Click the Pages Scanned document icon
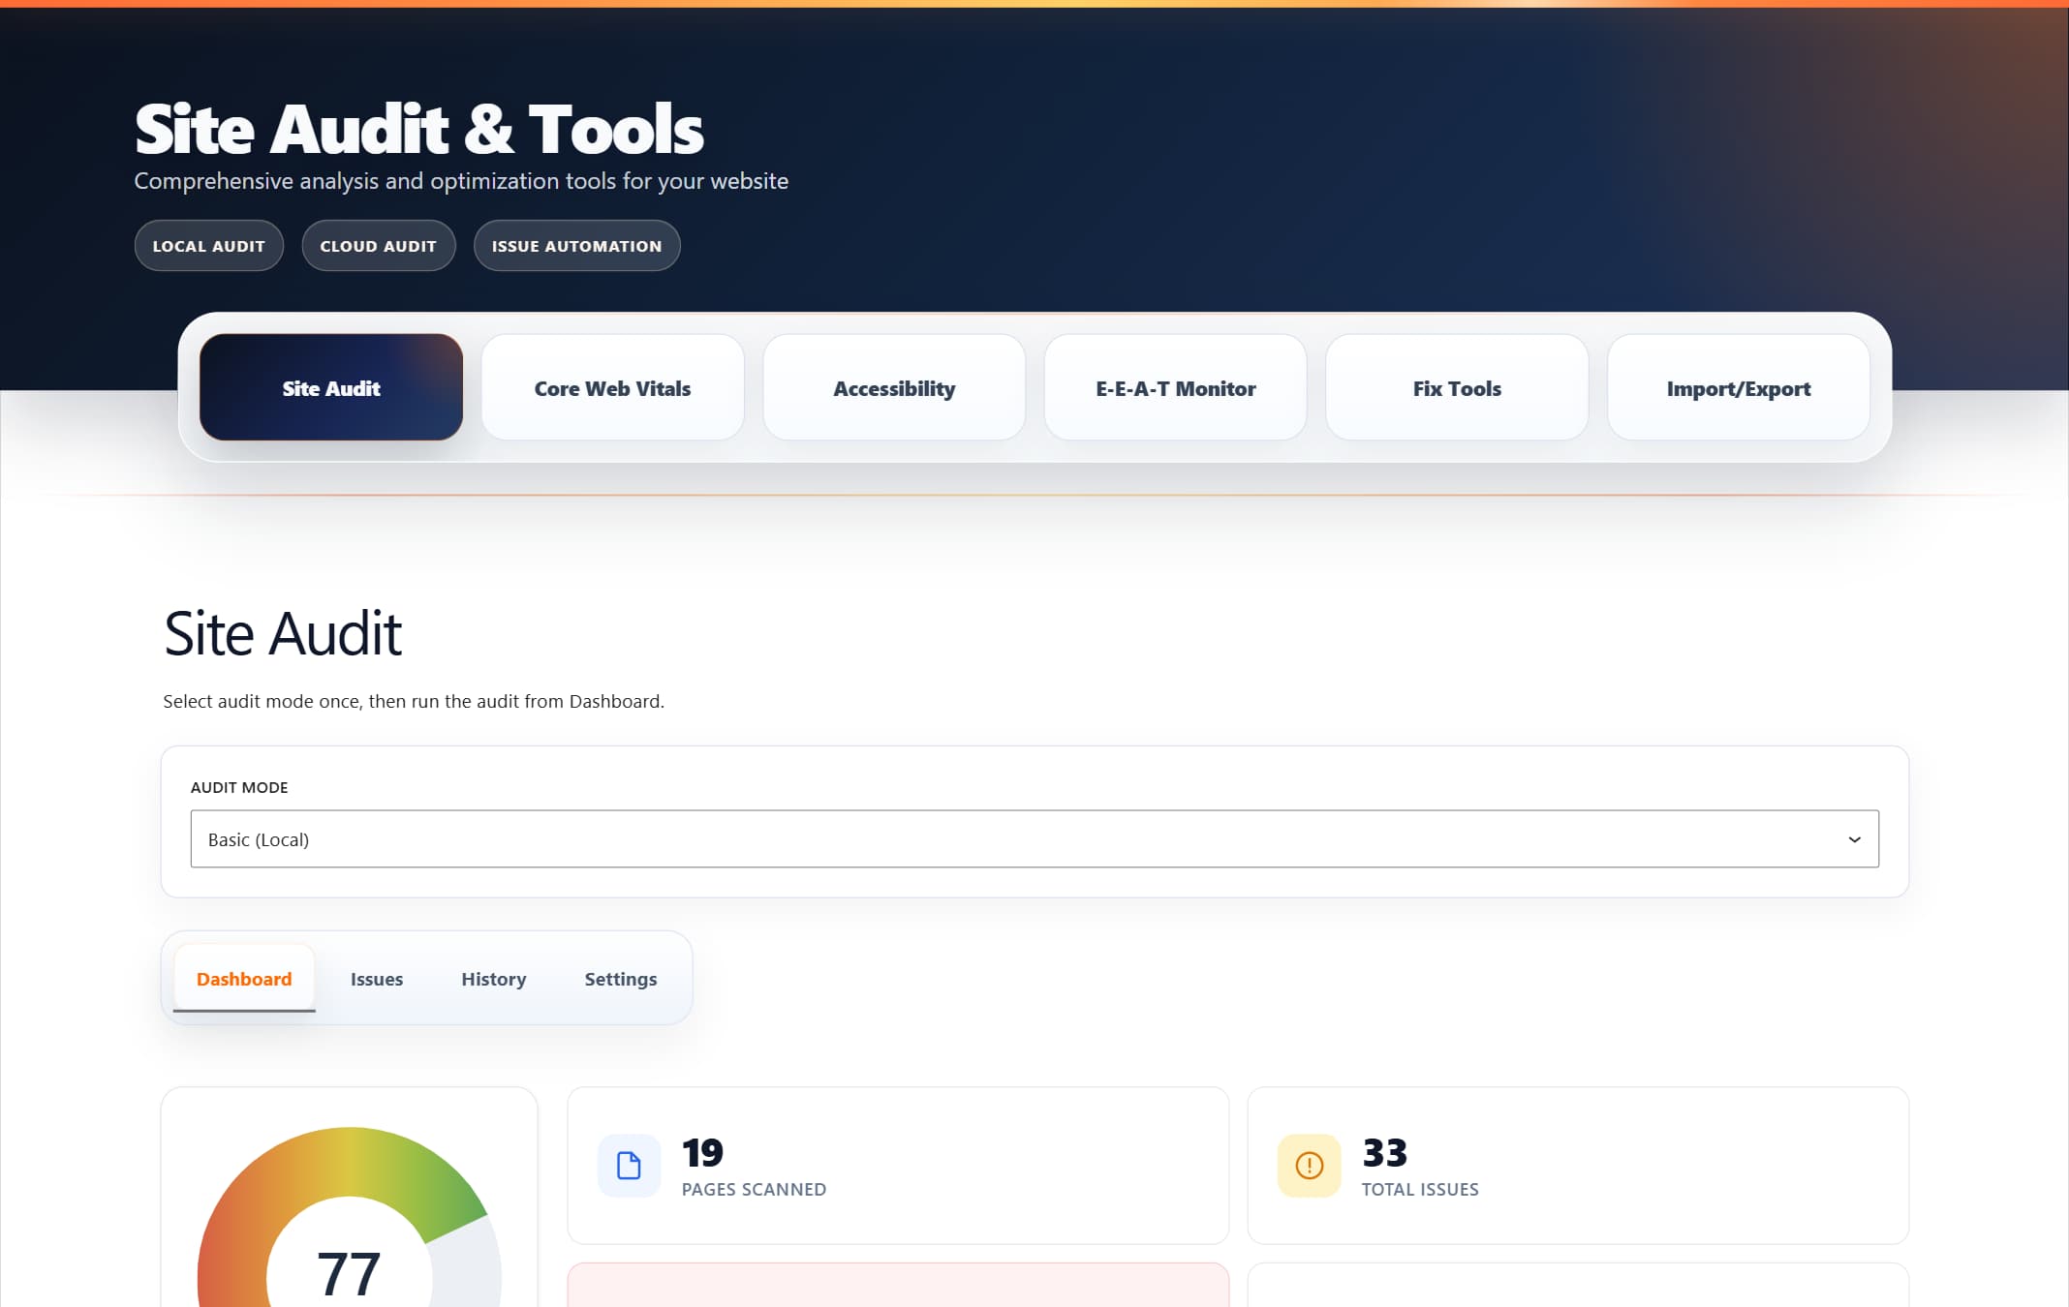Viewport: 2069px width, 1307px height. (x=629, y=1165)
